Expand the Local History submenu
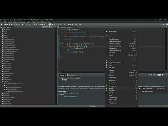This screenshot has height=126, width=168. 121,77
